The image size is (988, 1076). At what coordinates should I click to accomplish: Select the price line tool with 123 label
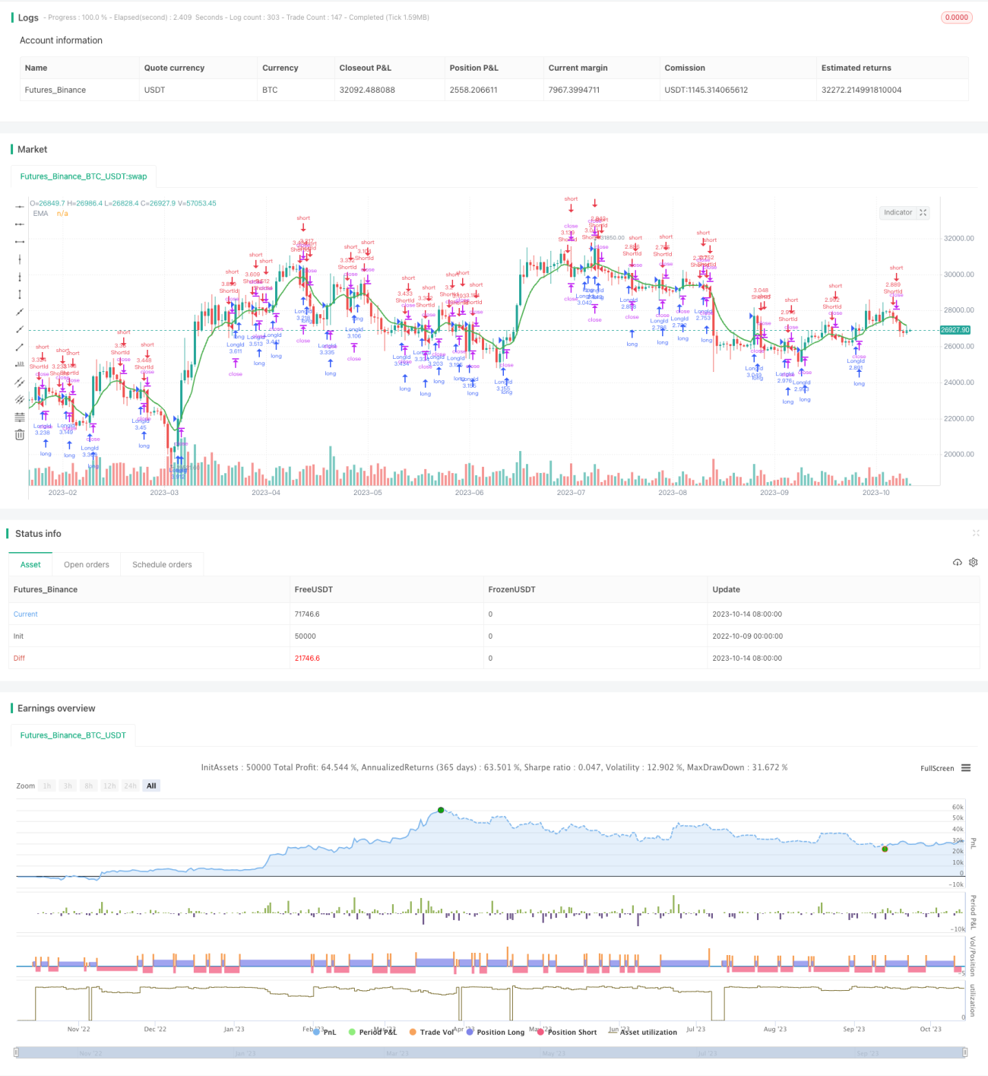click(20, 364)
